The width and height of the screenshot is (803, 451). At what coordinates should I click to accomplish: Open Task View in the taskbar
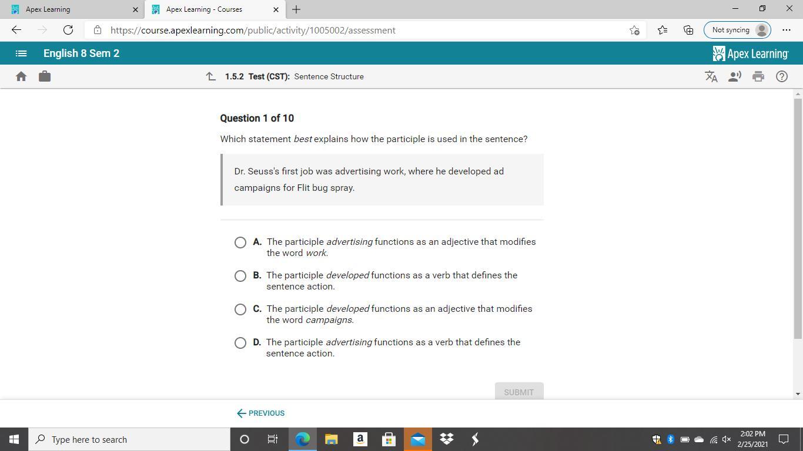click(273, 439)
